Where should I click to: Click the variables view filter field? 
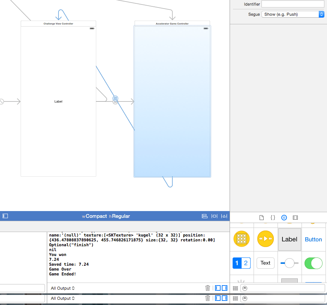point(22,288)
